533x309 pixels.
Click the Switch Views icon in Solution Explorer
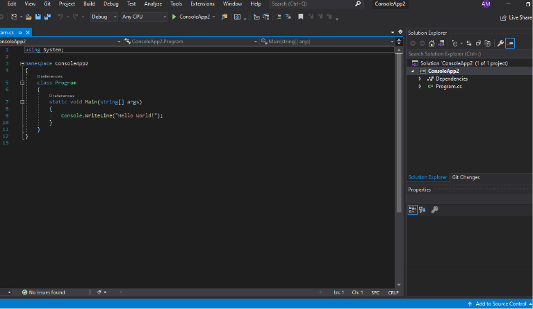(x=441, y=43)
